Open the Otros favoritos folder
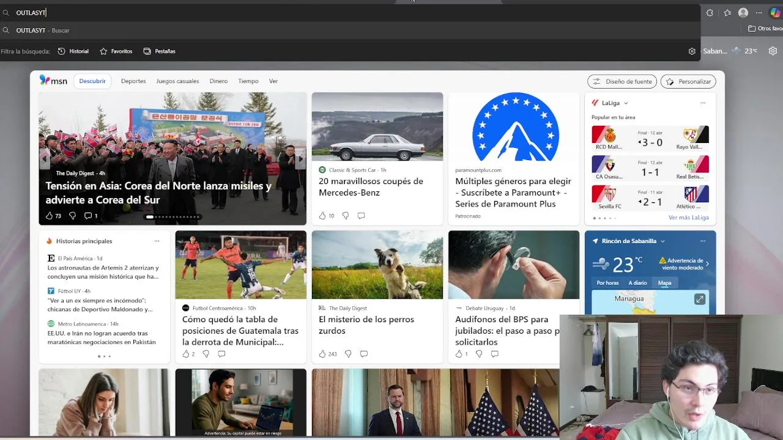Viewport: 783px width, 440px height. (x=765, y=29)
